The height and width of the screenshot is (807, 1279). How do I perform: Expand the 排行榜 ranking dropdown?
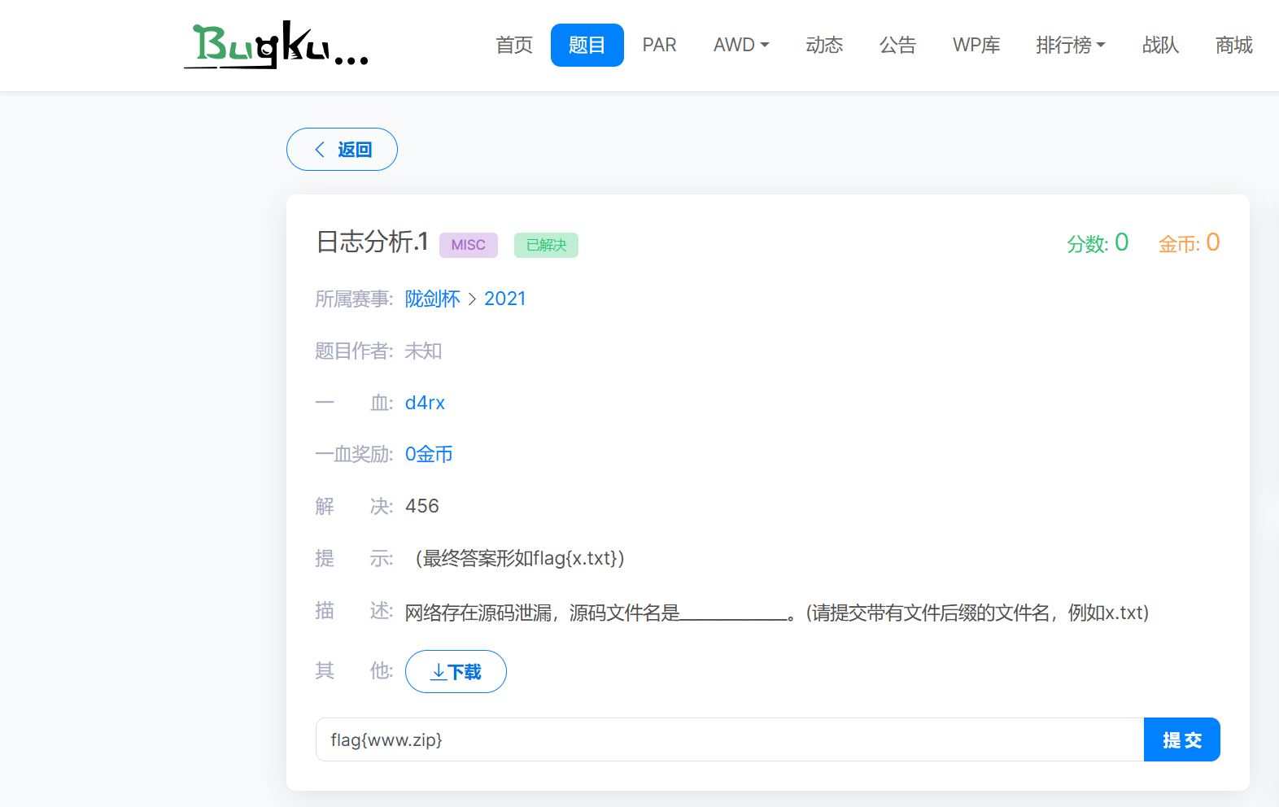[1071, 45]
